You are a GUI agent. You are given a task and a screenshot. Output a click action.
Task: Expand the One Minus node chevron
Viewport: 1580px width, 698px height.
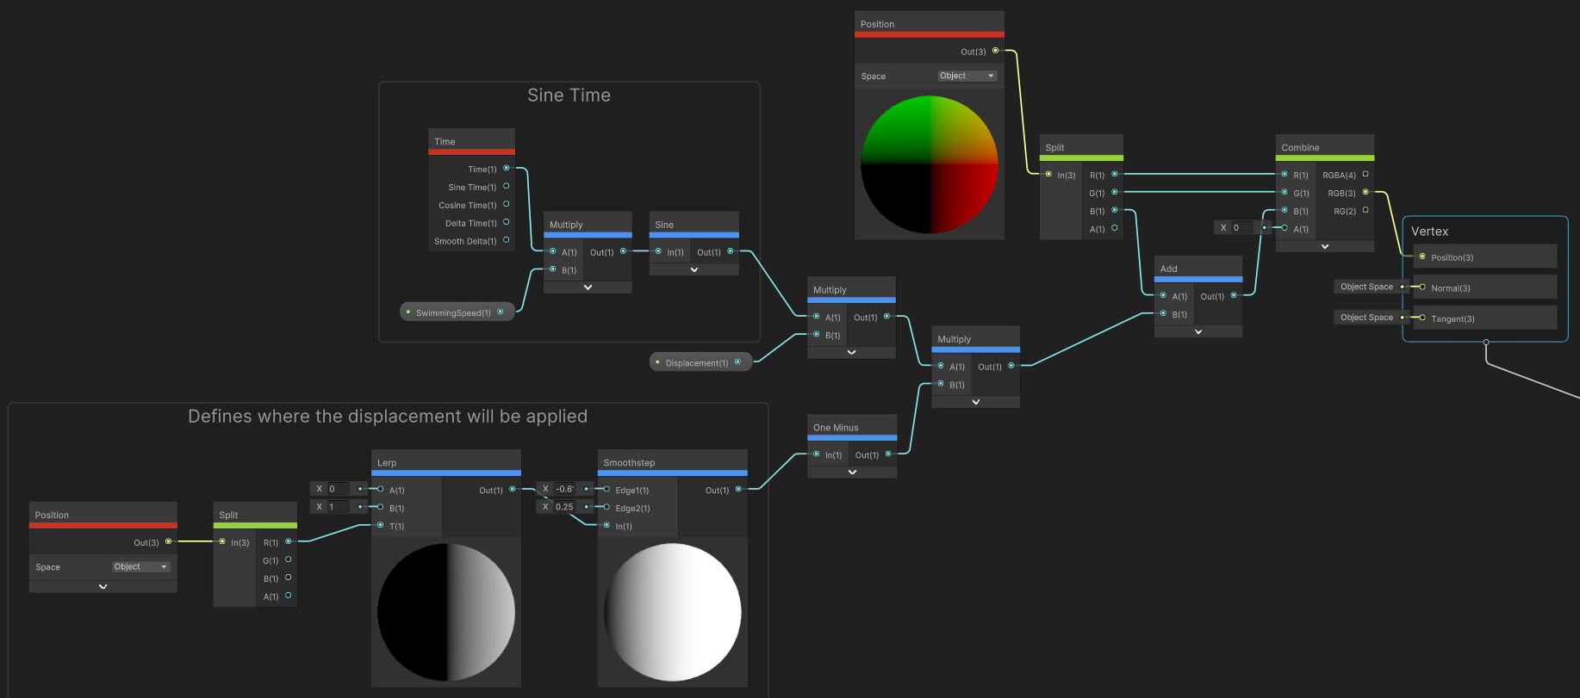(852, 472)
